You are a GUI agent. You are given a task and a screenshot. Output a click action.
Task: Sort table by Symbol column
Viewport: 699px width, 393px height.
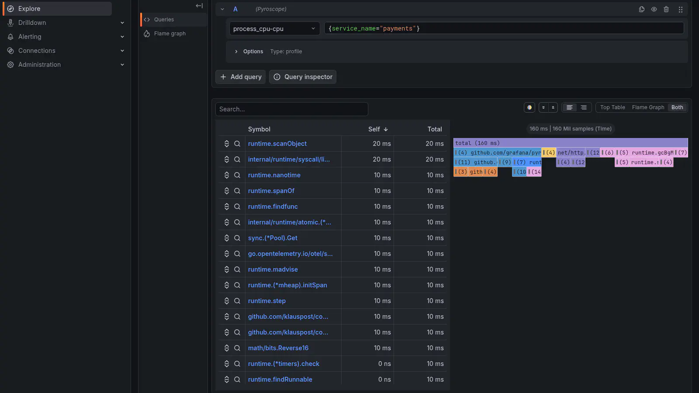259,129
